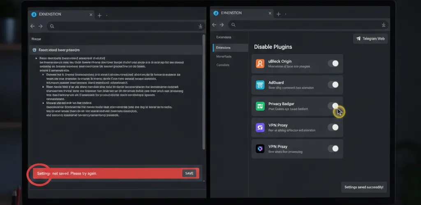
Task: Click the icon beside the 'Resett kltend' header
Action: point(35,50)
